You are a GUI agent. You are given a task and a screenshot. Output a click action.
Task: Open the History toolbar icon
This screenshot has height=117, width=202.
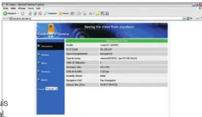coord(73,13)
